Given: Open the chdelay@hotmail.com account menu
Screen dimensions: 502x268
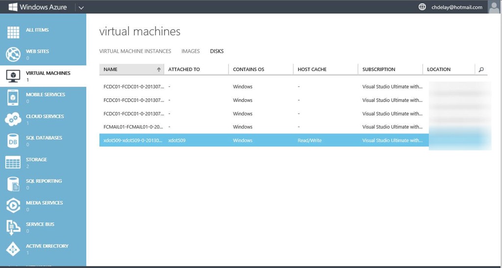Looking at the screenshot, I should (x=457, y=7).
